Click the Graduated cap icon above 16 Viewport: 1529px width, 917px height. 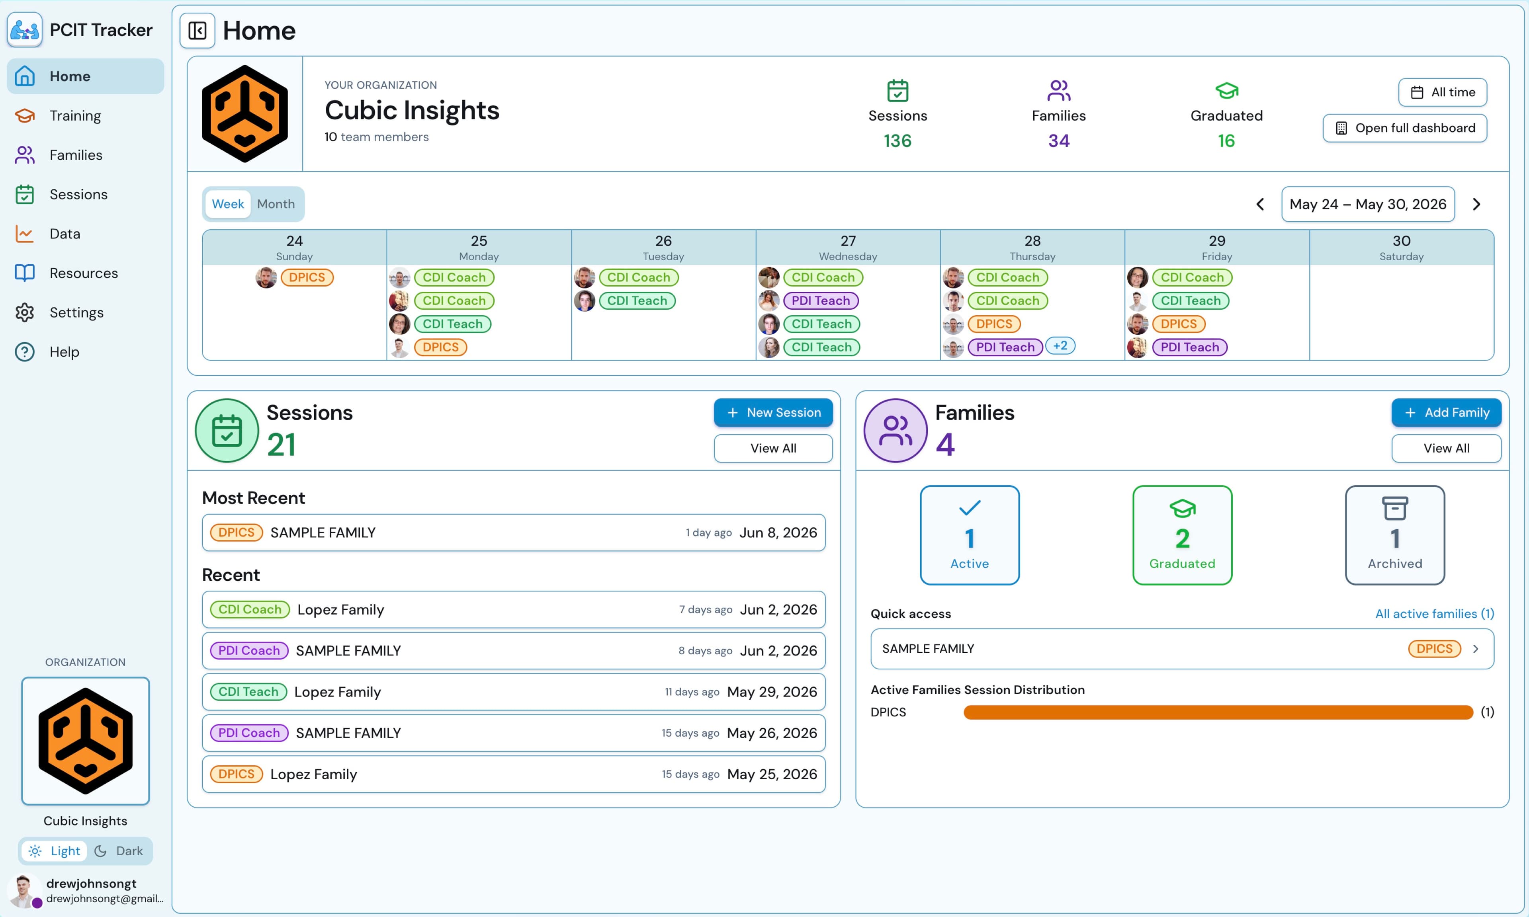1226,91
